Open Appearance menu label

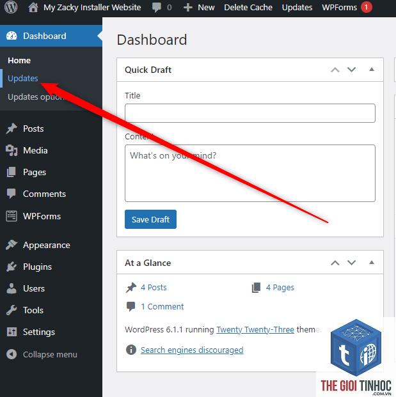pos(47,245)
